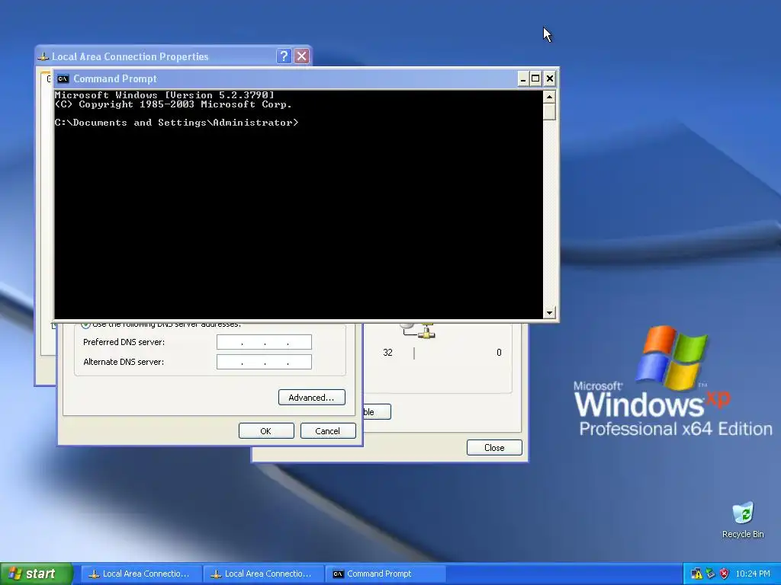Click the Command Prompt title bar icon
Image resolution: width=781 pixels, height=585 pixels.
coord(63,78)
